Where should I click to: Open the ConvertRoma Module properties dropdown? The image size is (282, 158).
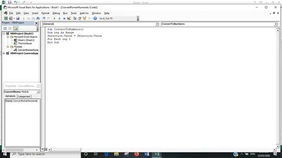pyautogui.click(x=38, y=92)
